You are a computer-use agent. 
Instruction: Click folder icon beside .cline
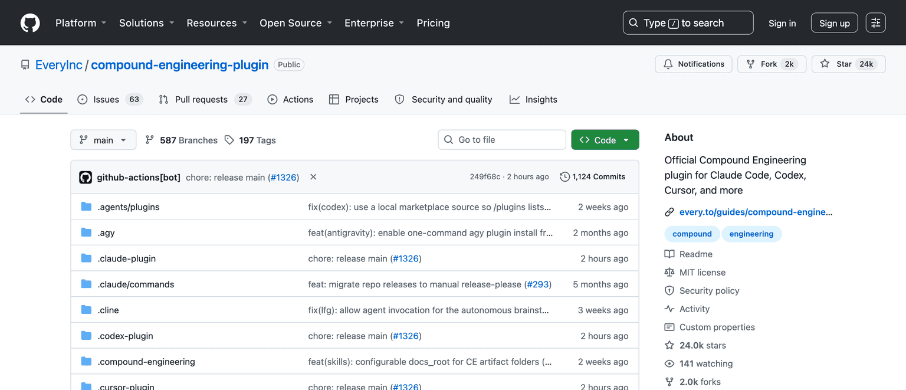pyautogui.click(x=87, y=310)
